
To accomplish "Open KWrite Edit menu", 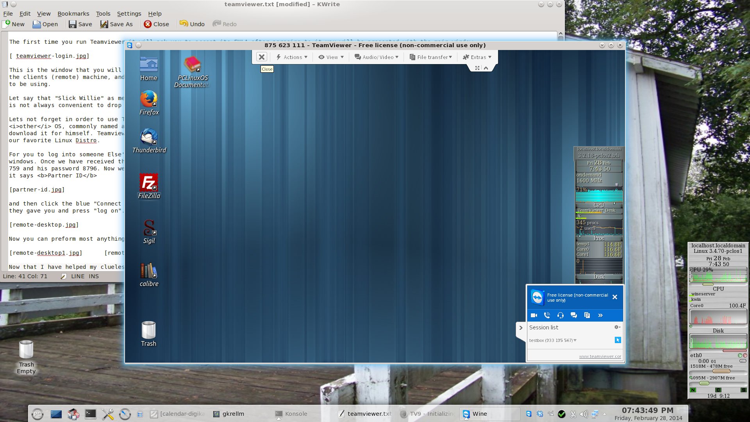I will coord(25,14).
